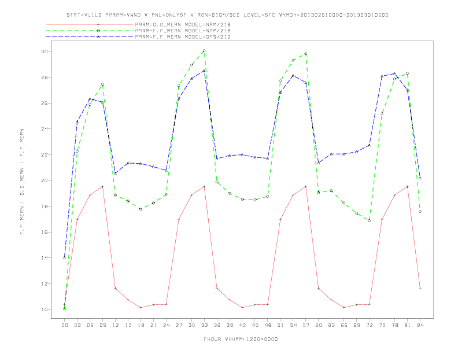
Task: Click x-axis tick label 09
Action: 102,325
